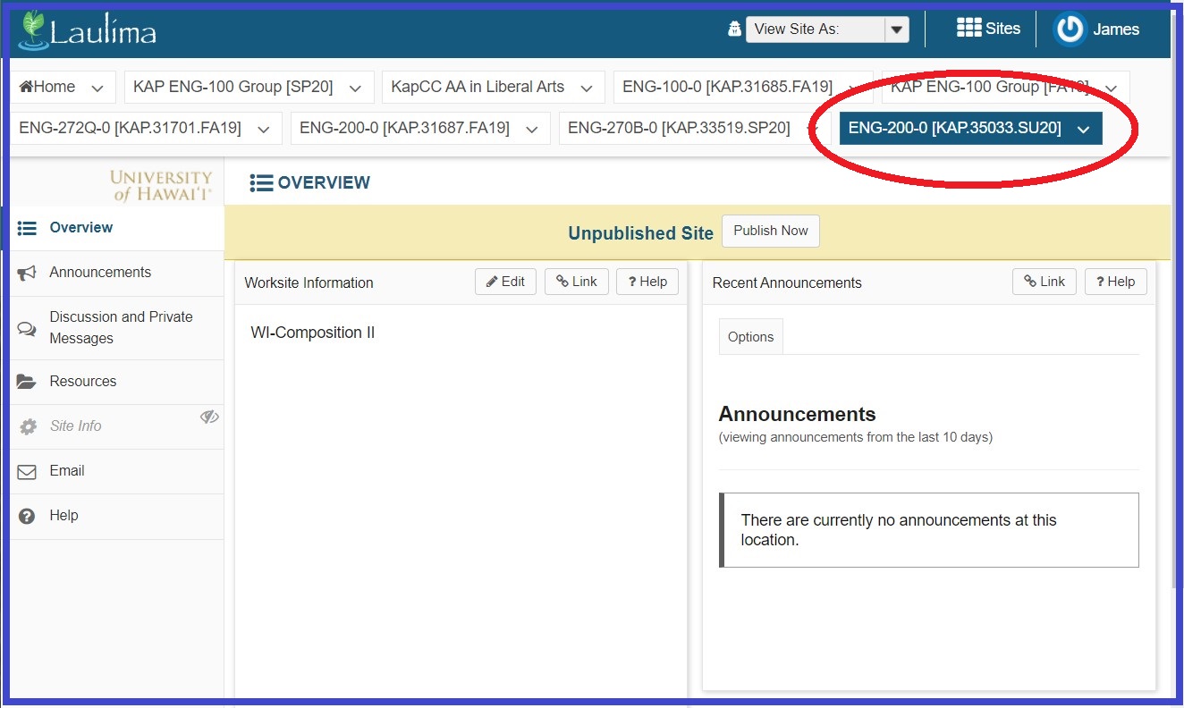This screenshot has height=708, width=1184.
Task: Click the Announcements megaphone icon in sidebar
Action: [27, 273]
